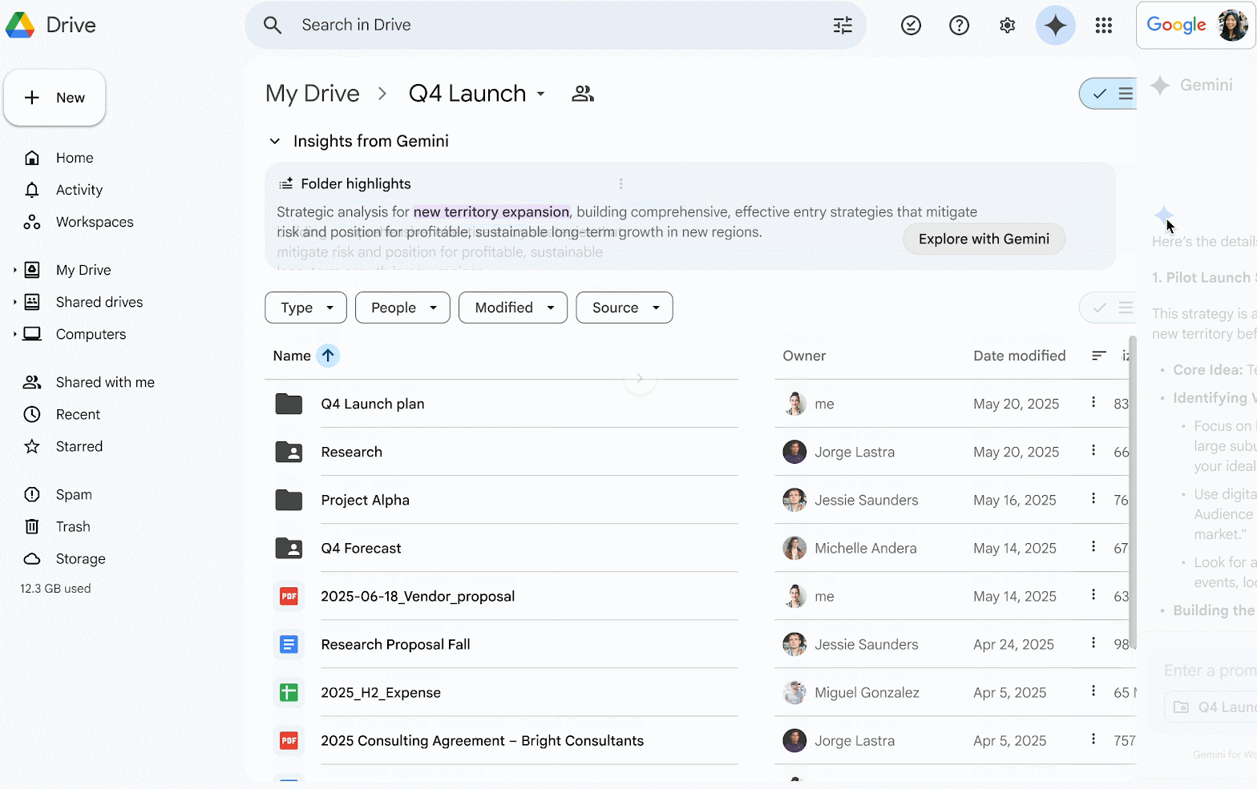Click the Explore with Gemini button
The height and width of the screenshot is (789, 1257).
[984, 239]
